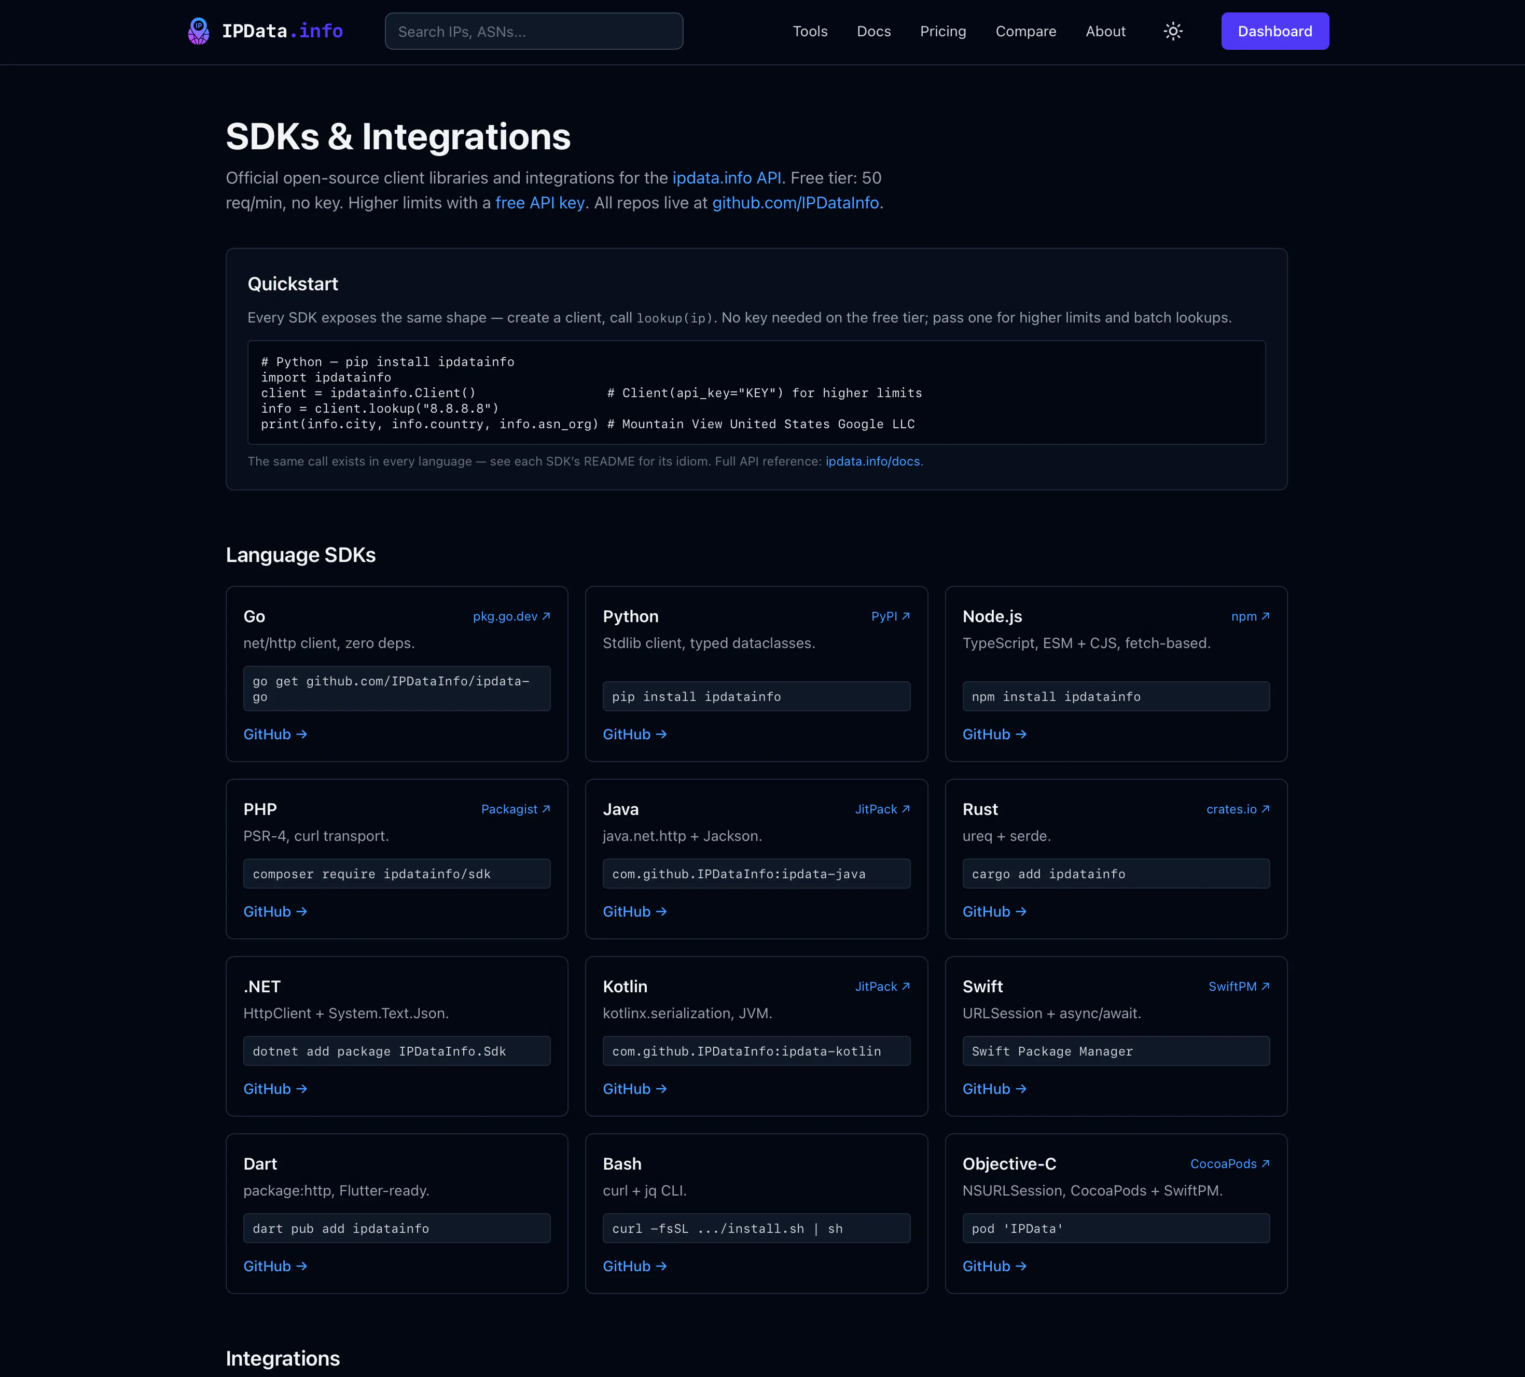
Task: Open CocoaPods link on Objective-C card
Action: pos(1229,1164)
